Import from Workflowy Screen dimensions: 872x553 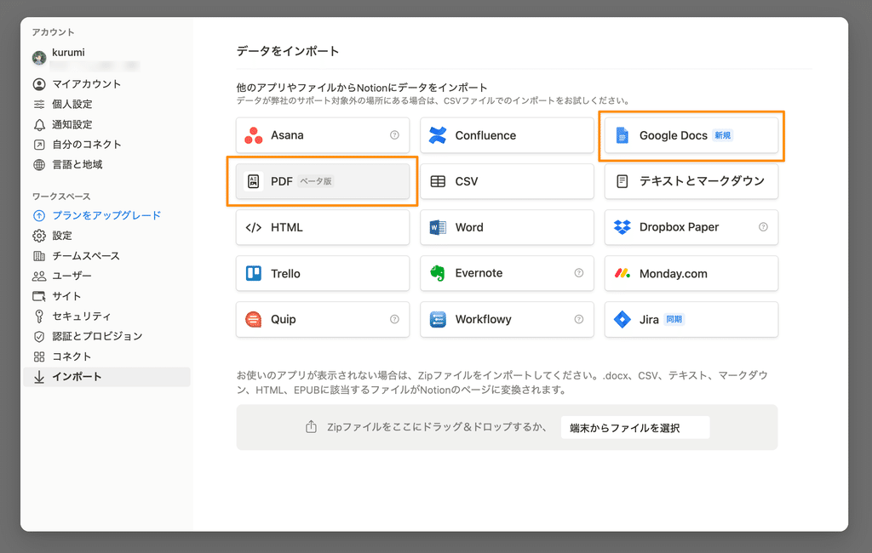pyautogui.click(x=507, y=320)
